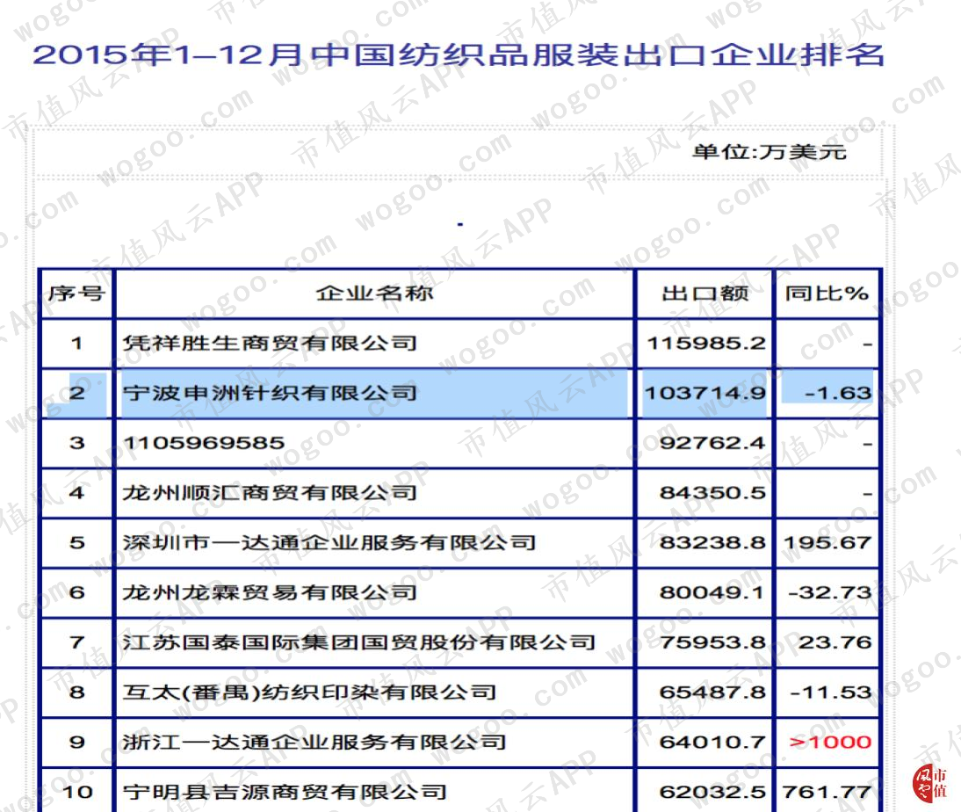The width and height of the screenshot is (961, 812).
Task: Click the 195.67 growth value
Action: (827, 543)
